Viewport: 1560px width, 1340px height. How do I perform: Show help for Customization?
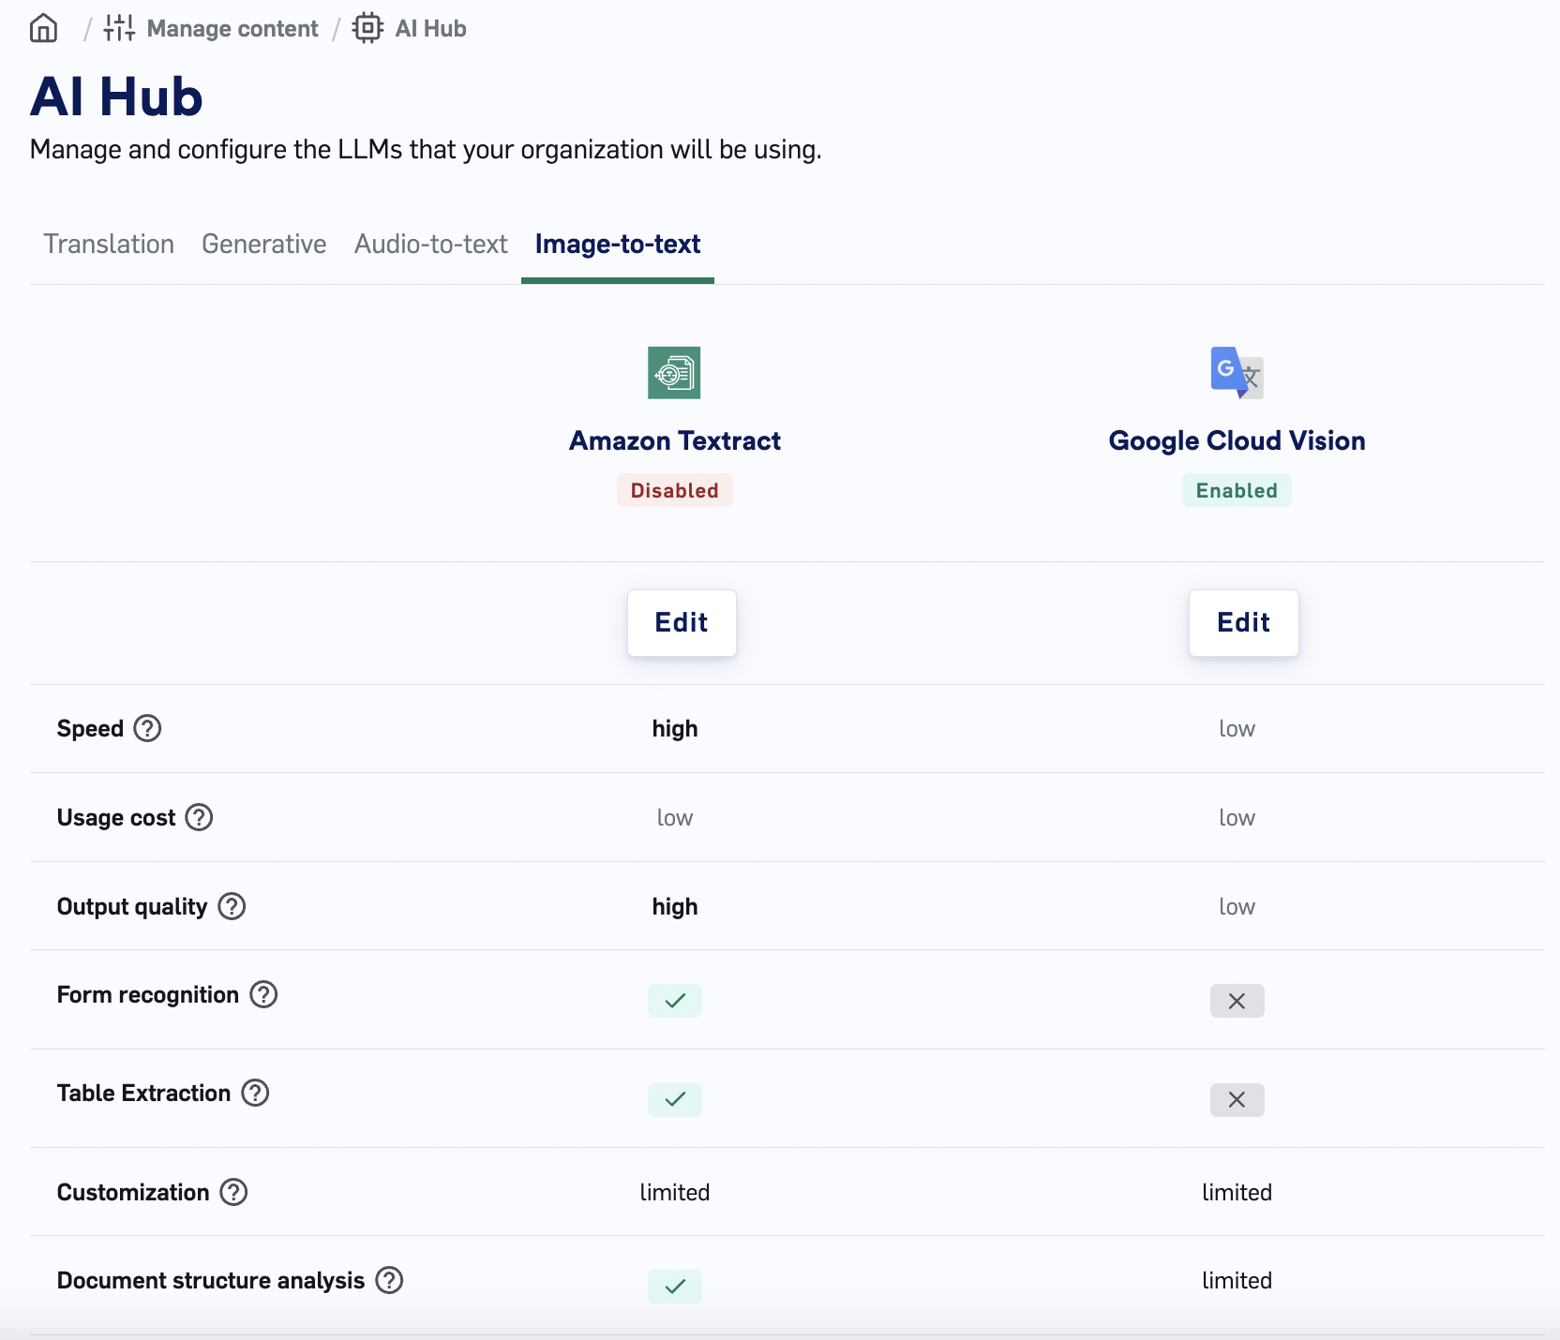pyautogui.click(x=233, y=1192)
